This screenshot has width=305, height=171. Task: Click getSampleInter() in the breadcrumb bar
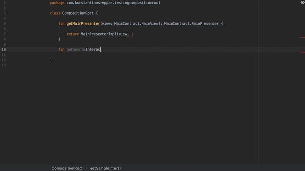point(105,168)
